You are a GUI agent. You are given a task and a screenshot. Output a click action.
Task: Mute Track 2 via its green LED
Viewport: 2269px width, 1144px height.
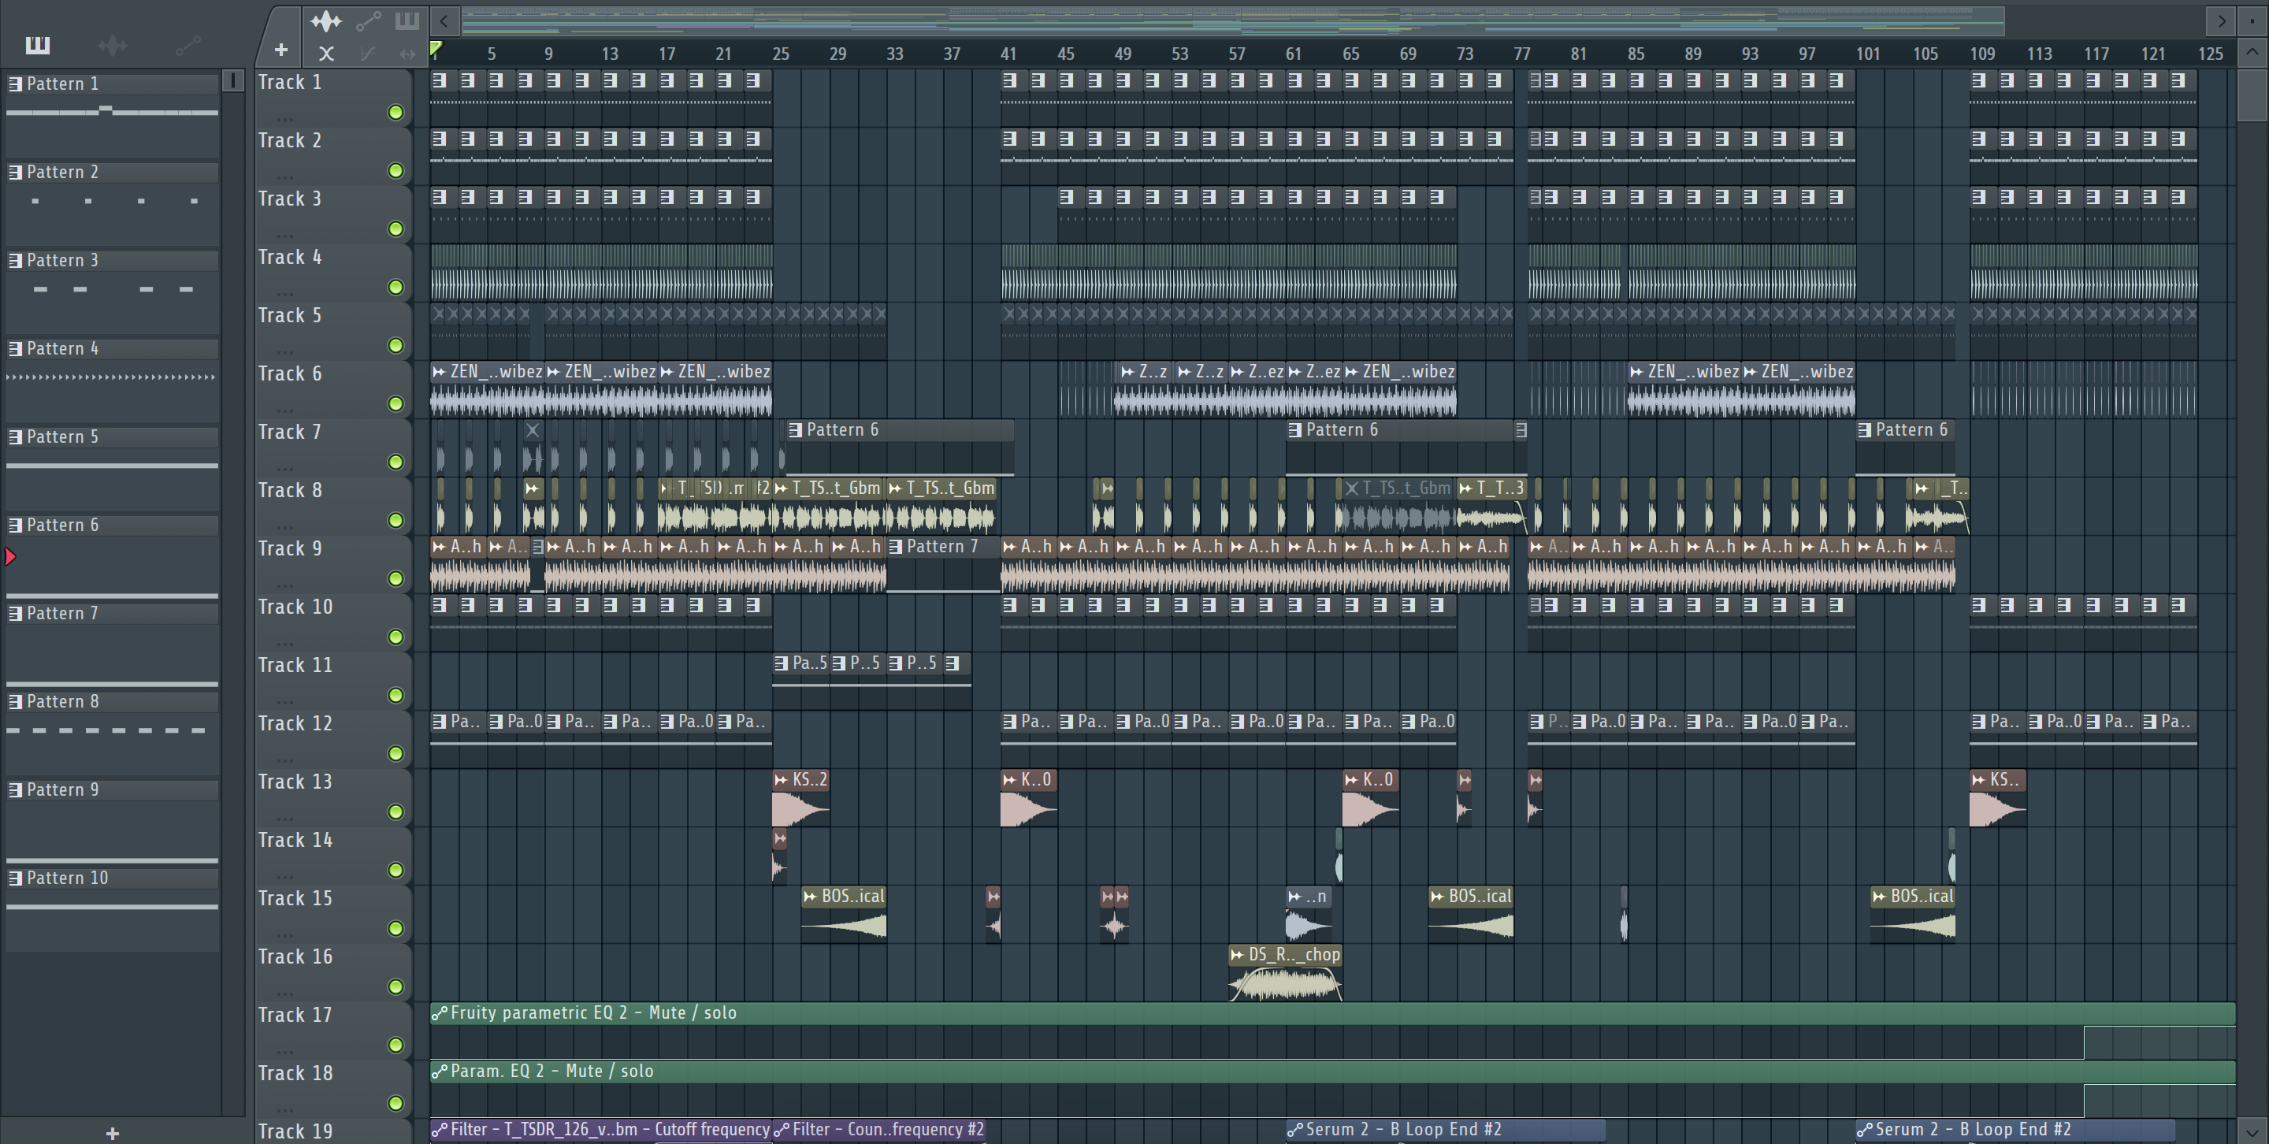[396, 171]
